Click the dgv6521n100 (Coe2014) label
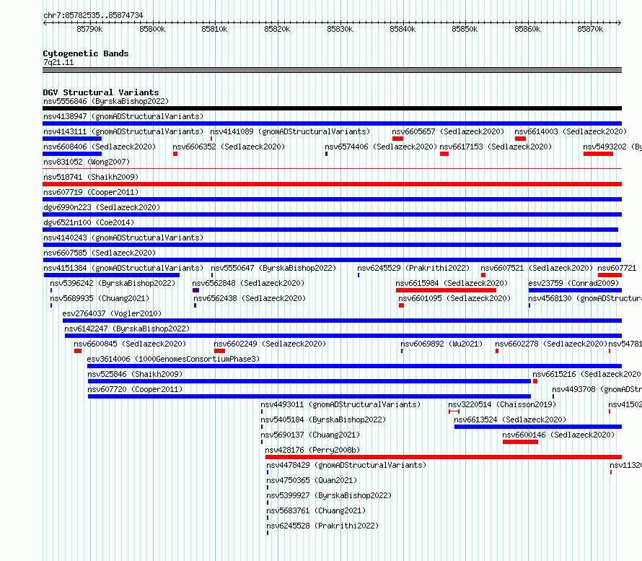 (89, 222)
